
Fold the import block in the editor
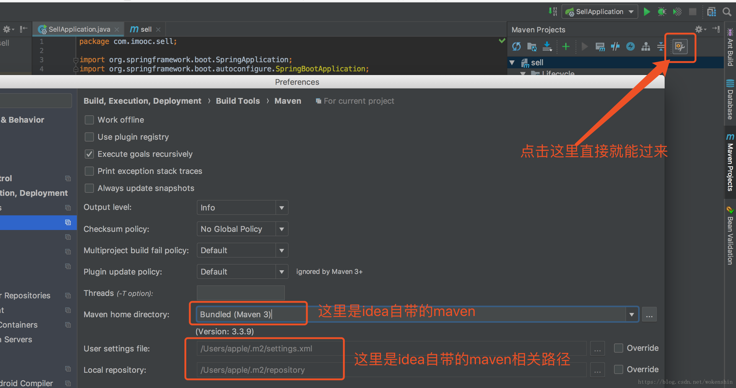(x=76, y=60)
